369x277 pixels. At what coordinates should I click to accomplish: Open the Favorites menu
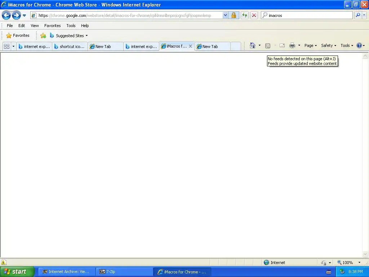point(53,26)
